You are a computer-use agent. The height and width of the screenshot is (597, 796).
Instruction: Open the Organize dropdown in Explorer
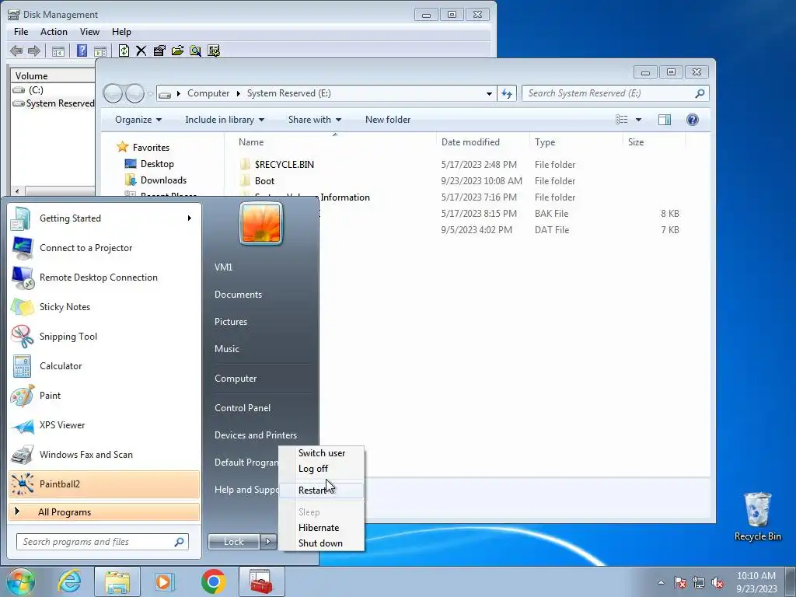pos(138,120)
